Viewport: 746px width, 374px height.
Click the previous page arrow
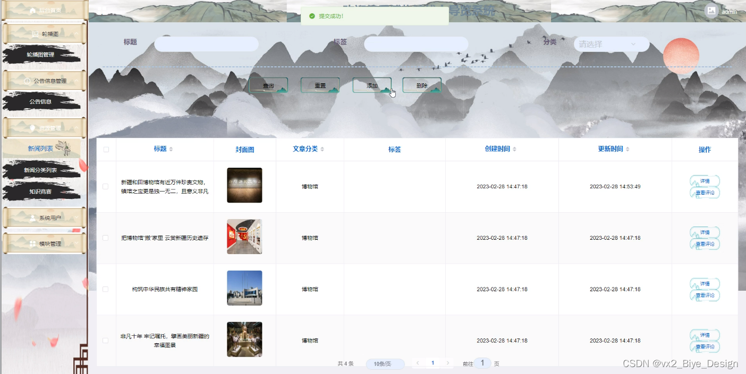(x=418, y=363)
